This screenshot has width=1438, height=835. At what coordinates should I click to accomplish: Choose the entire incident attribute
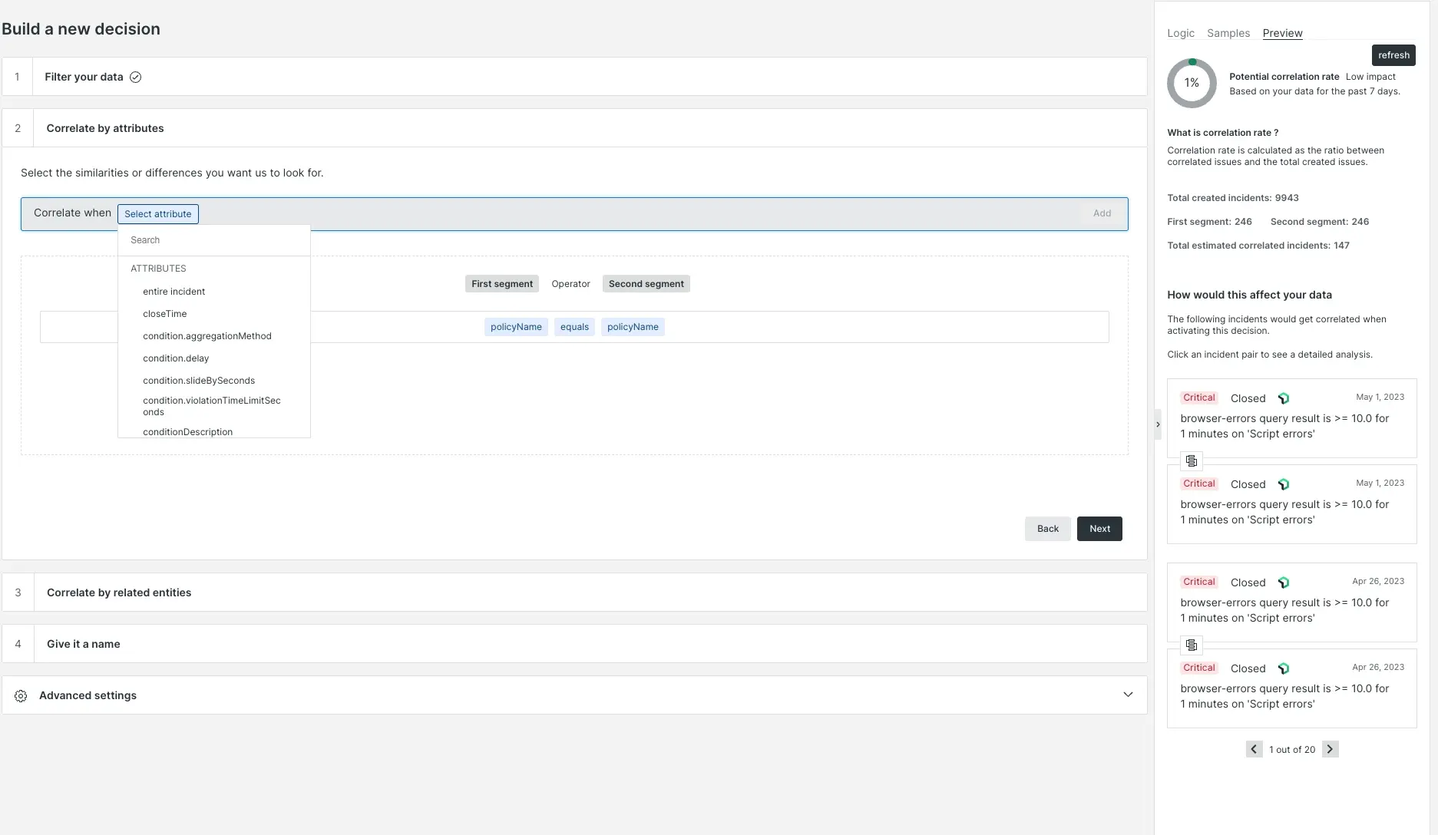[174, 292]
